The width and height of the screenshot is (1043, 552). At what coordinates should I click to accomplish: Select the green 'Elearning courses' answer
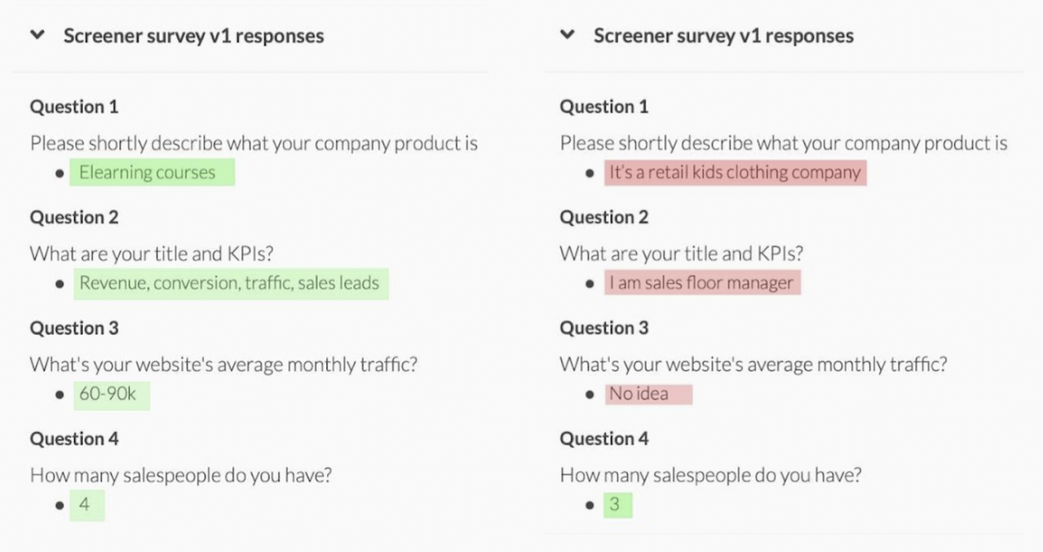(152, 173)
